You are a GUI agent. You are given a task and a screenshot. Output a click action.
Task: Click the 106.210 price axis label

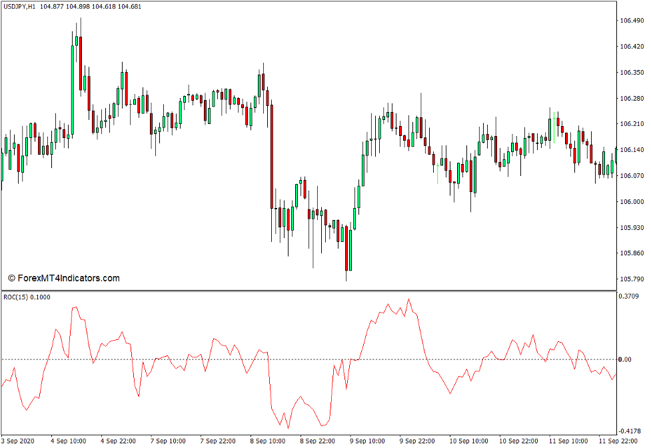[632, 124]
